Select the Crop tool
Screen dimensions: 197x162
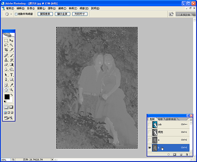[6, 50]
